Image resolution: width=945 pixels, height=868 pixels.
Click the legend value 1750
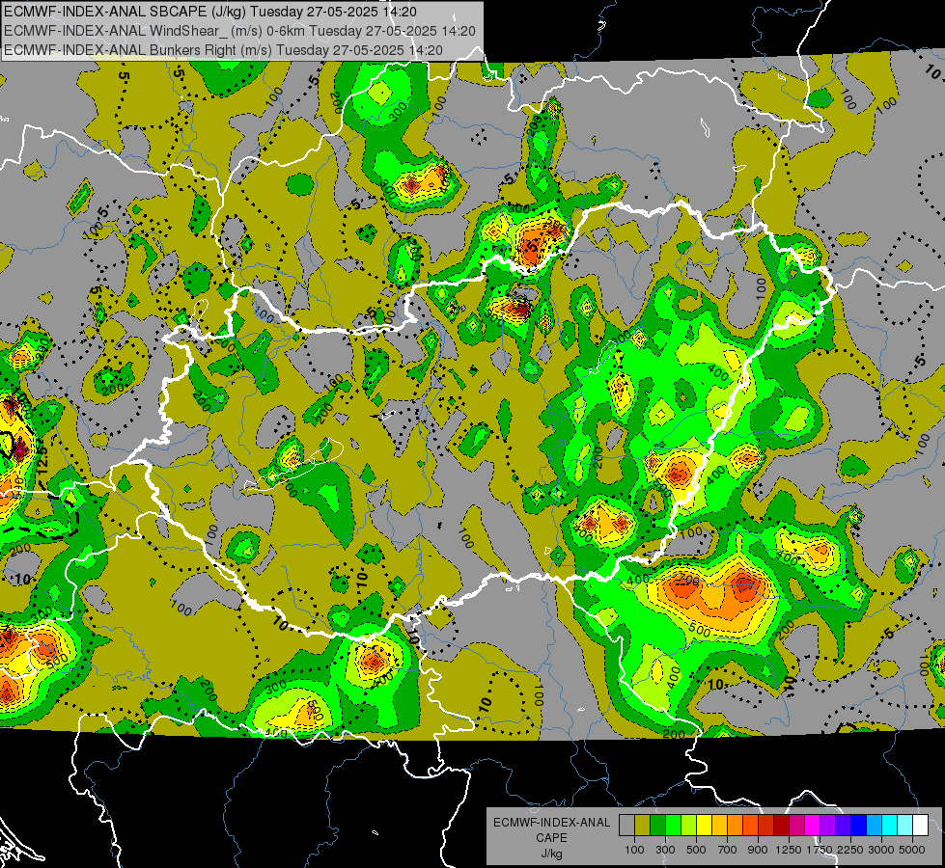820,850
